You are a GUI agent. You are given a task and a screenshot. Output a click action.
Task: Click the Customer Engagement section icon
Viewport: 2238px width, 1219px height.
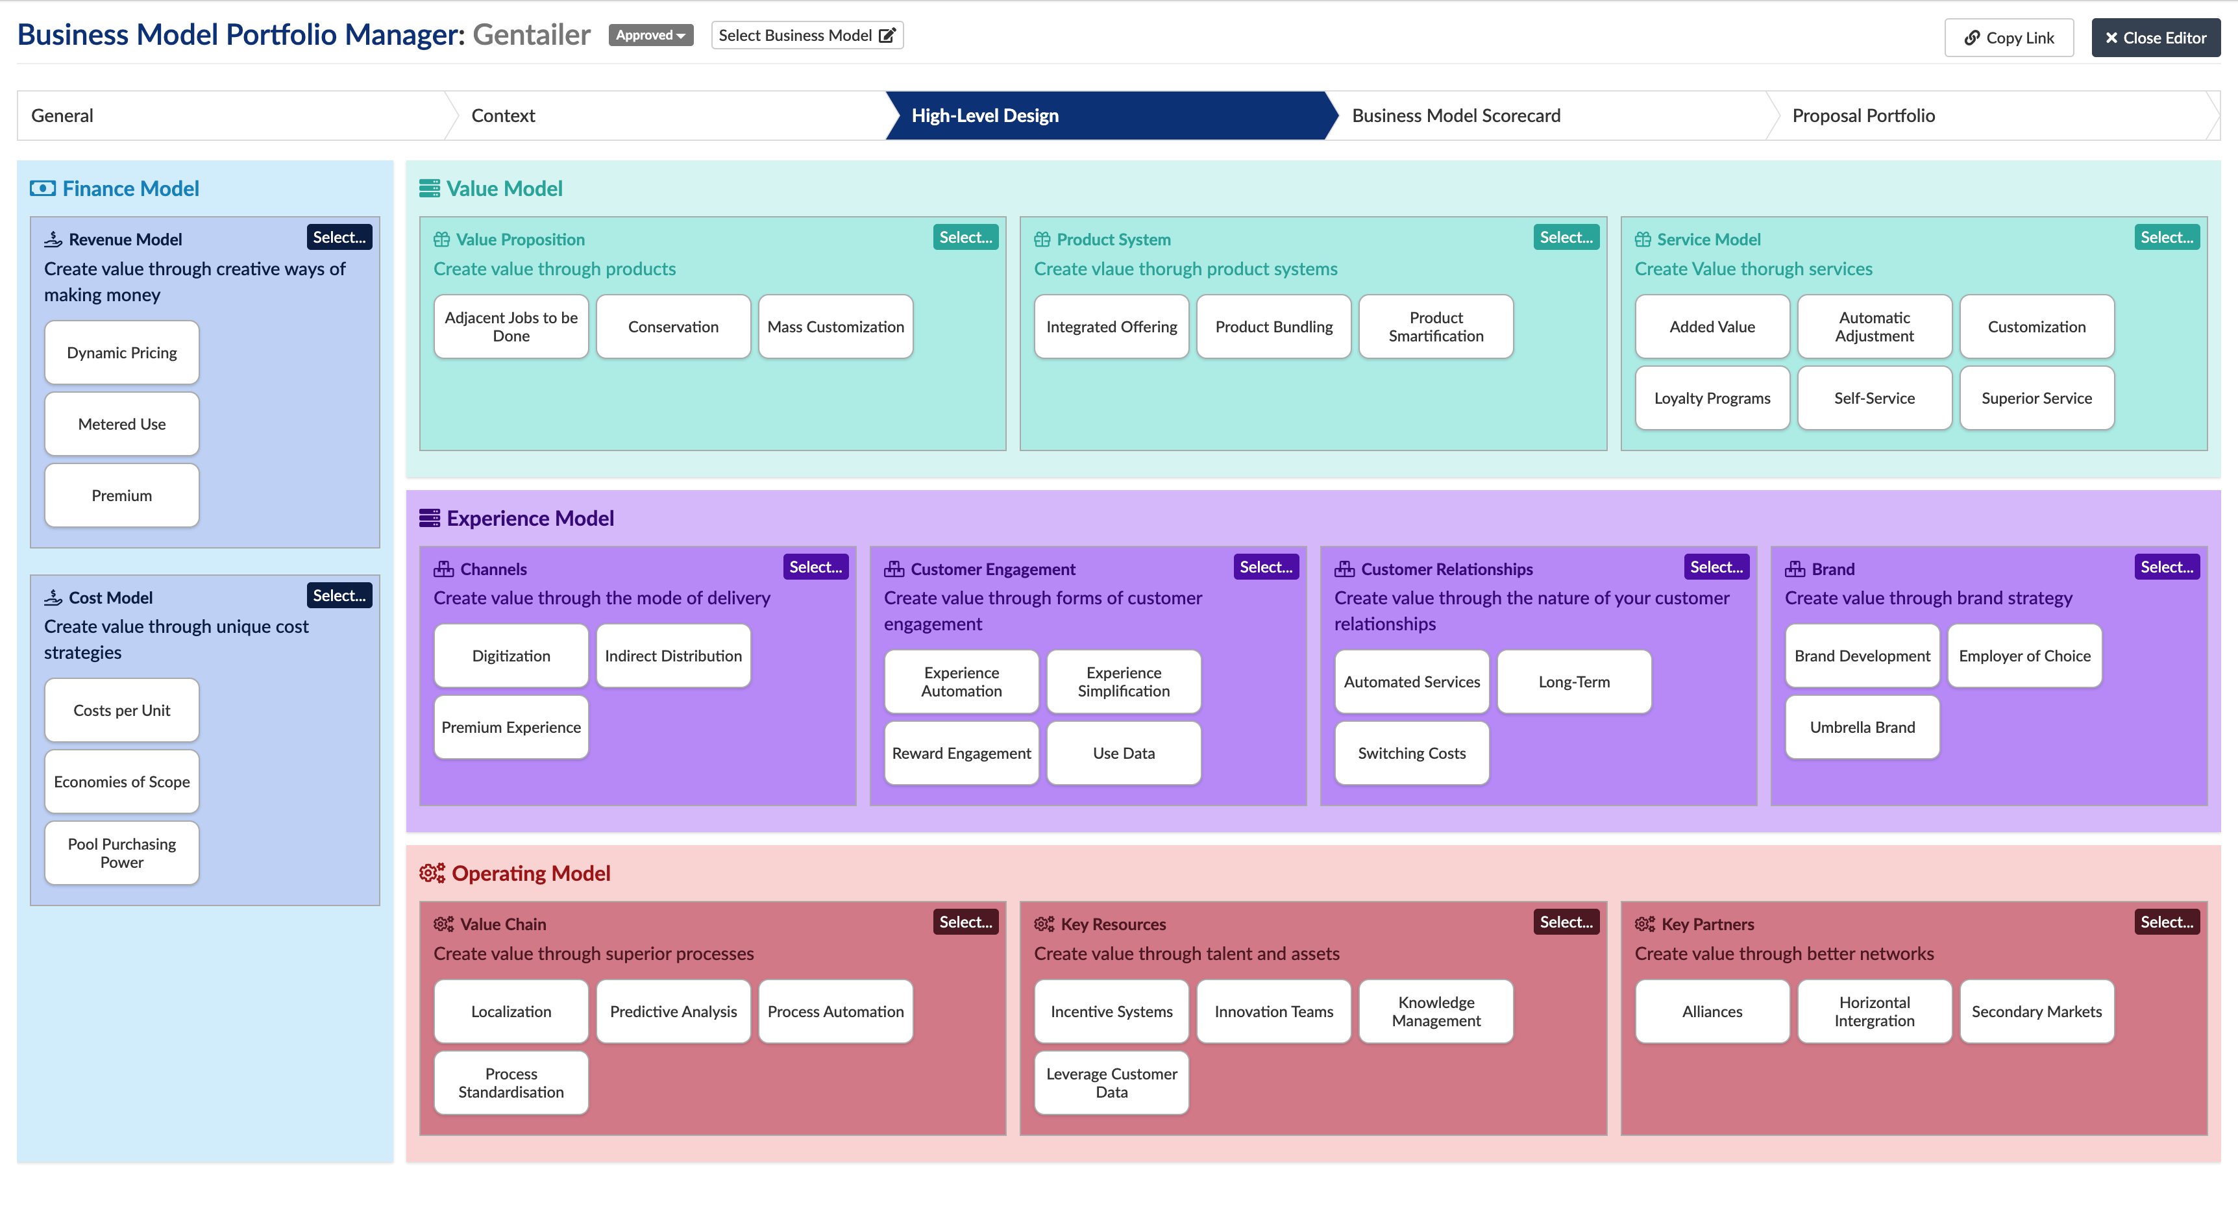[894, 569]
